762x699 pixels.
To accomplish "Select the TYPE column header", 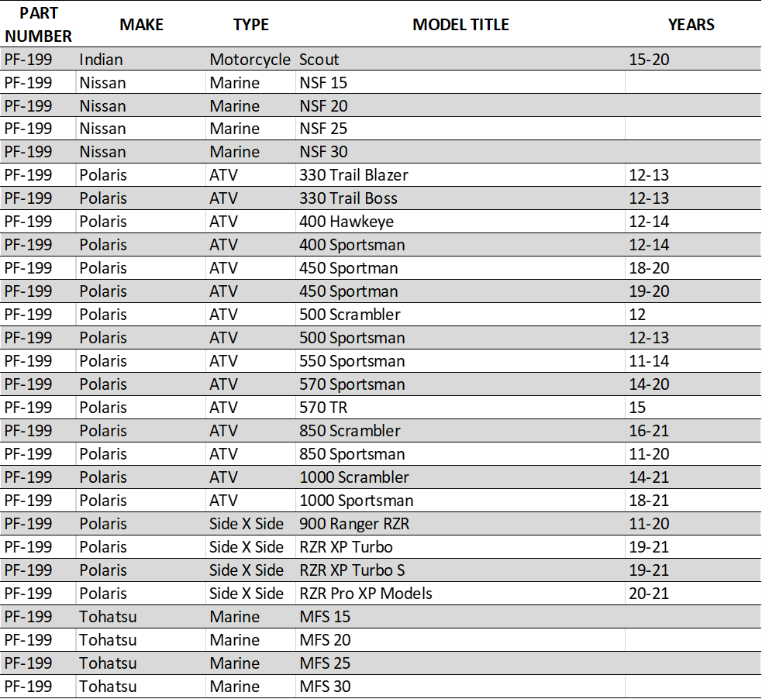I will coord(250,24).
